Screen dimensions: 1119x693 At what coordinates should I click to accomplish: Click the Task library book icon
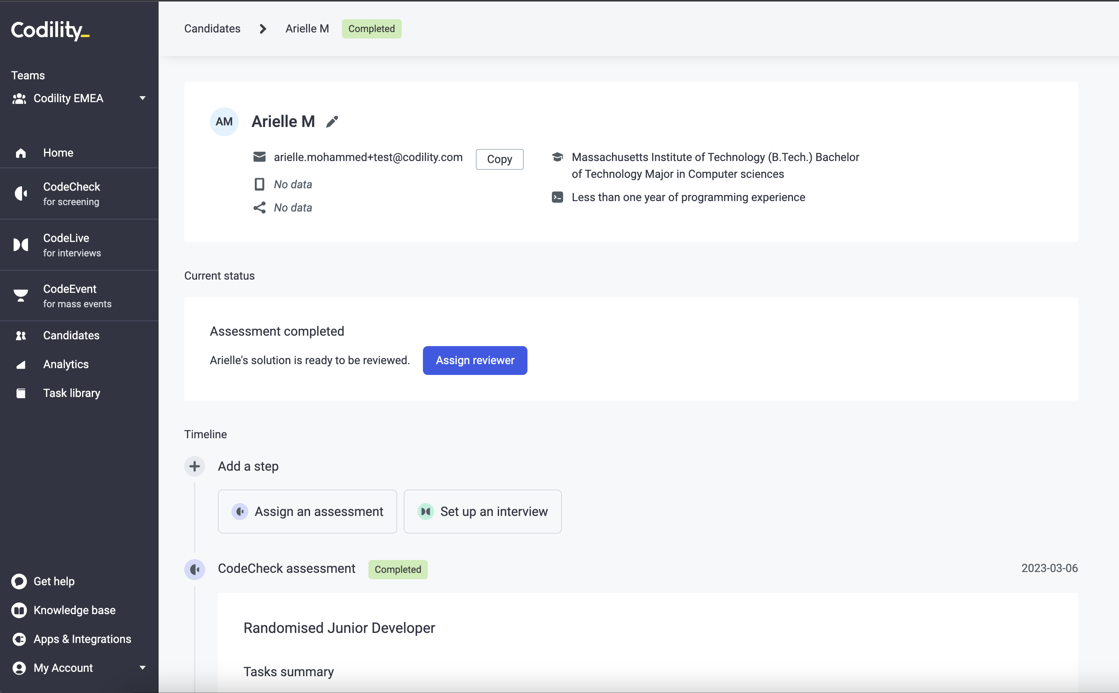point(20,393)
